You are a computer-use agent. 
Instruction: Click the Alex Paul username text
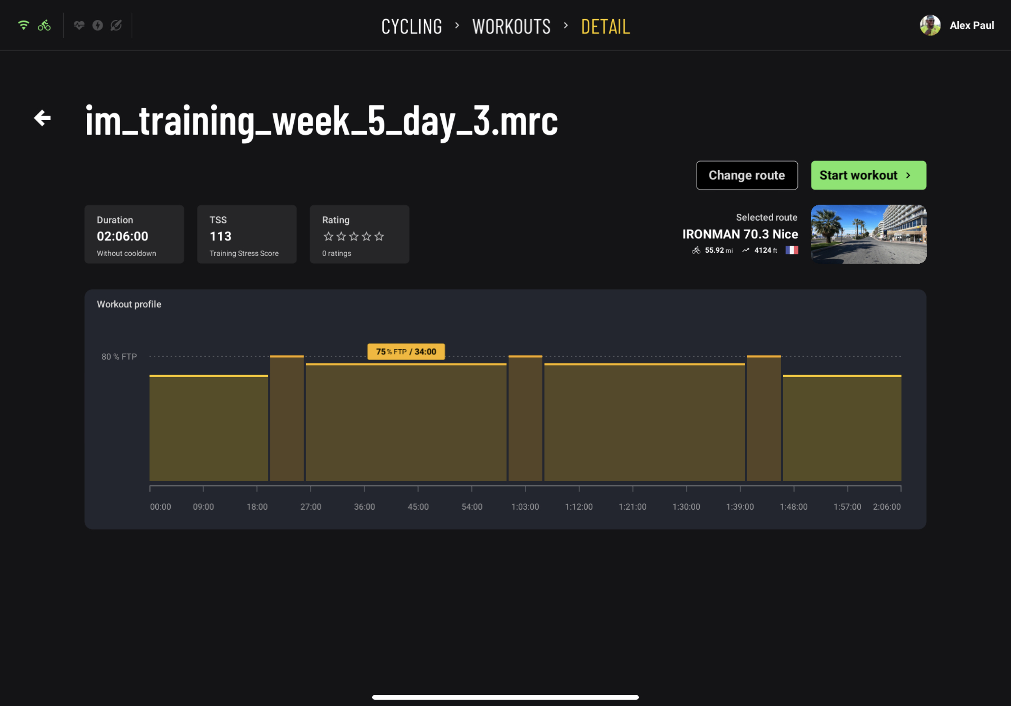point(971,25)
